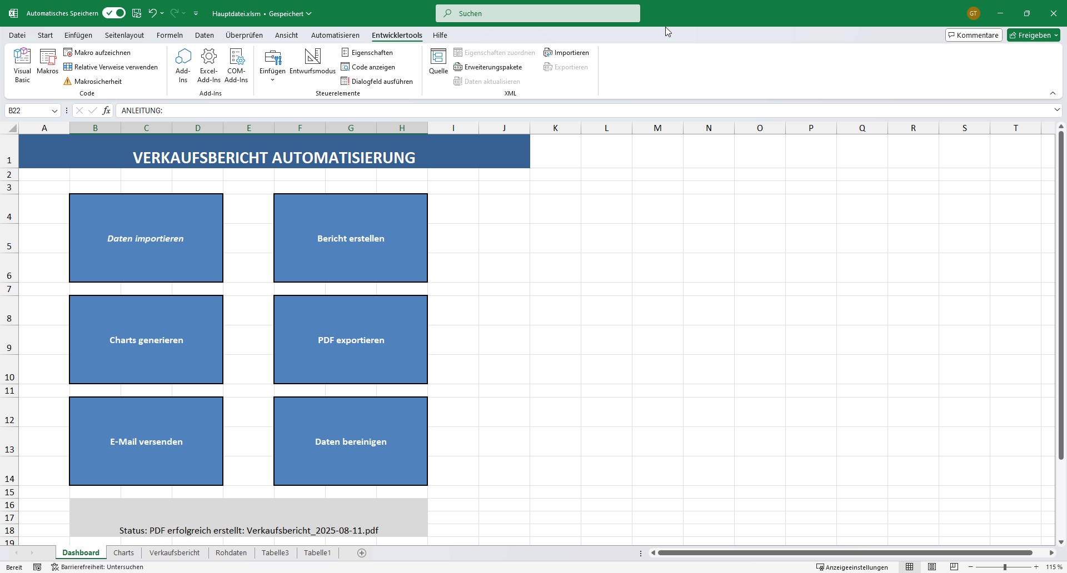This screenshot has width=1067, height=573.
Task: Click inside the Suchen search box
Action: pyautogui.click(x=537, y=13)
